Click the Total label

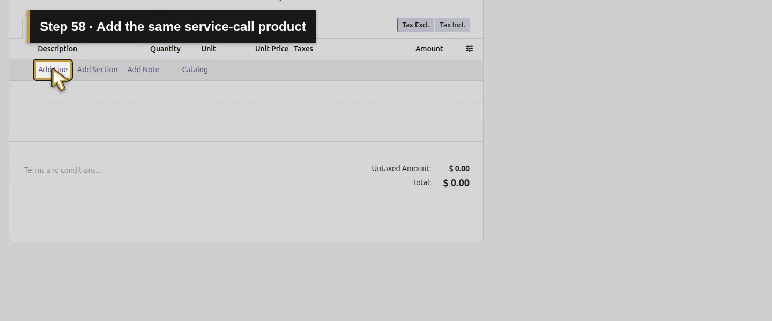tap(421, 182)
